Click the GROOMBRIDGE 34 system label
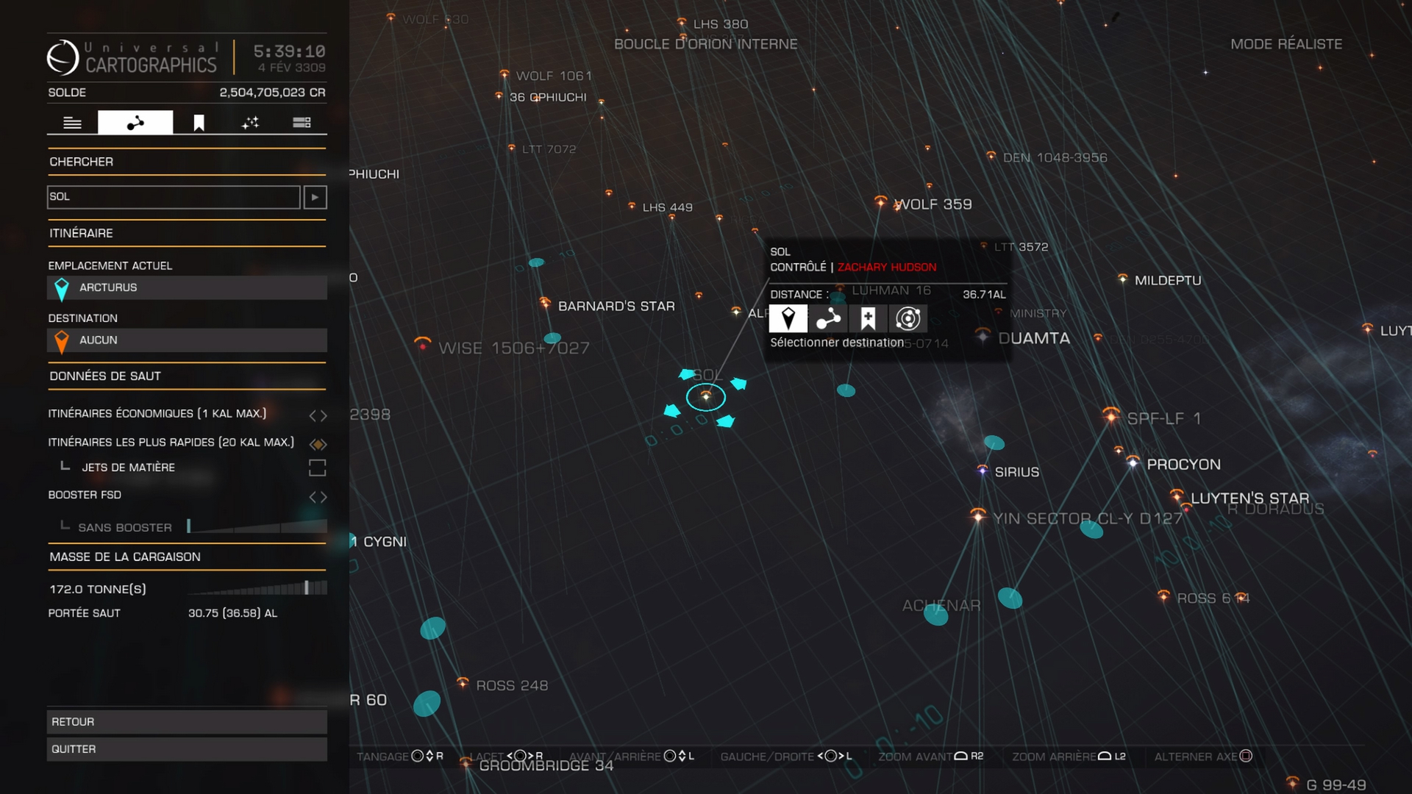 click(x=546, y=766)
